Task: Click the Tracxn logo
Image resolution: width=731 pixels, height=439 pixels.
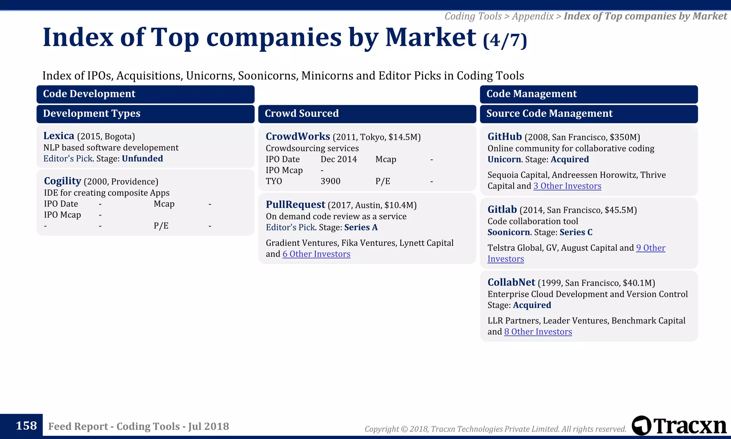Action: pyautogui.click(x=679, y=425)
